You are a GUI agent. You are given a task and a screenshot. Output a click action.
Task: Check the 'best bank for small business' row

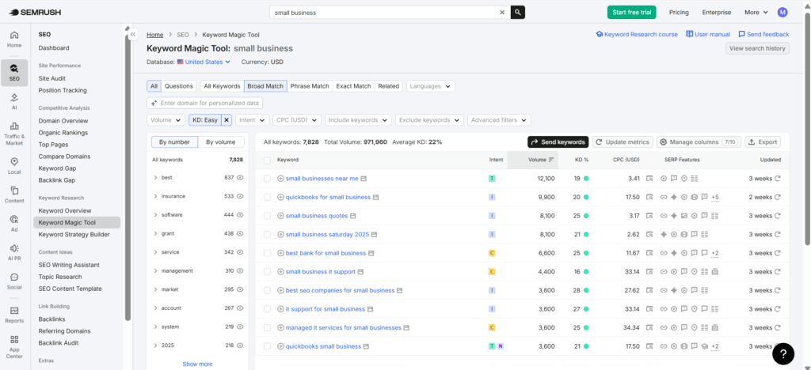[268, 253]
